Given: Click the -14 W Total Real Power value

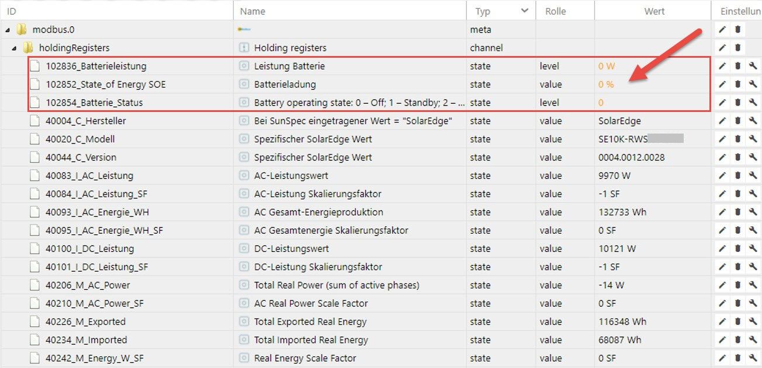Looking at the screenshot, I should coord(611,285).
